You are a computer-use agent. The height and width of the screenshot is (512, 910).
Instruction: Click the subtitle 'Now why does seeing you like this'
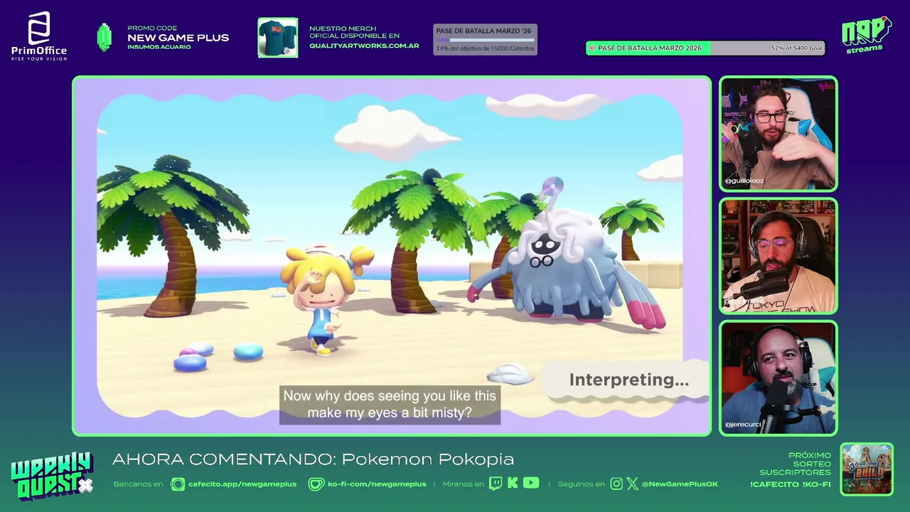390,396
